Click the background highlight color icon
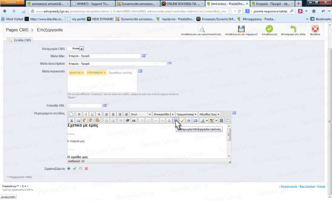The height and width of the screenshot is (201, 332). click(211, 120)
